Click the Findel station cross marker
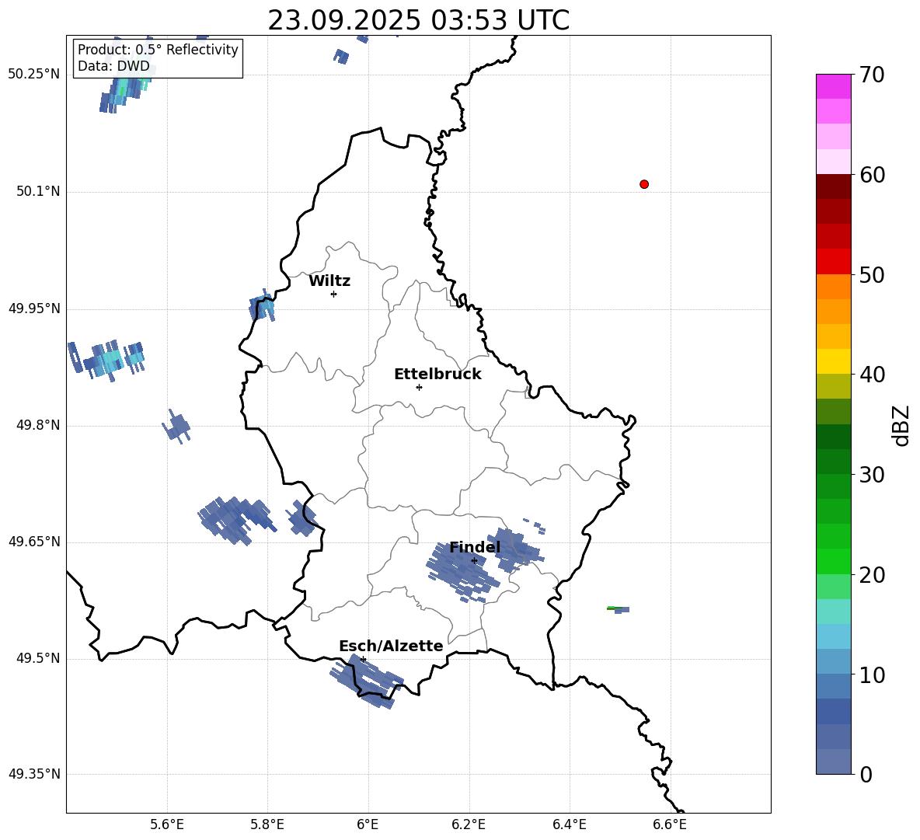This screenshot has height=840, width=920. coord(474,561)
